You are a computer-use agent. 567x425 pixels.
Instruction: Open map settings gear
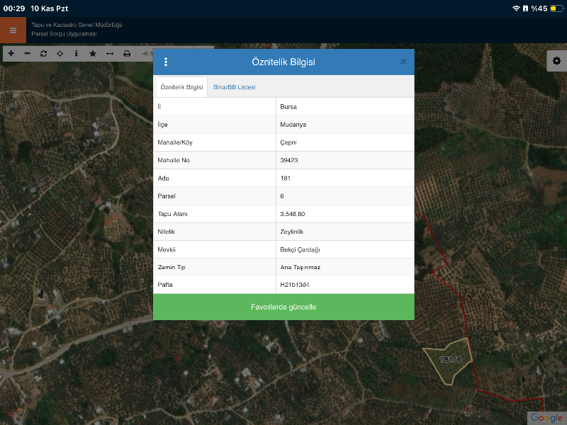[x=556, y=62]
